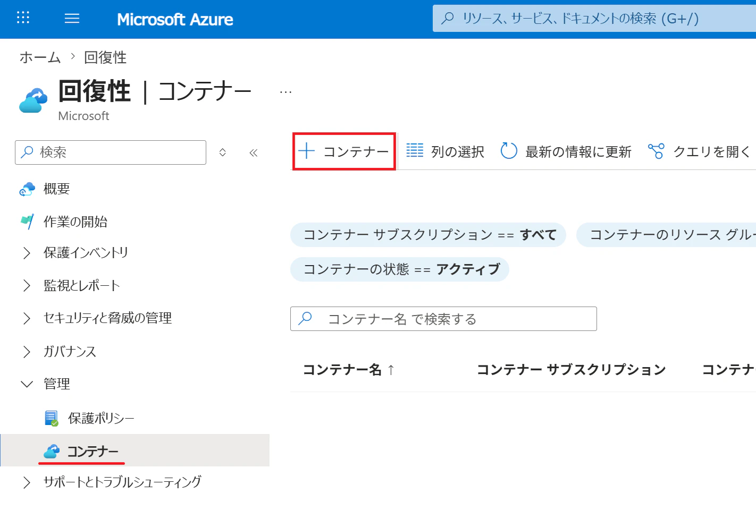The height and width of the screenshot is (510, 756).
Task: Select 概要 in the sidebar menu
Action: (57, 189)
